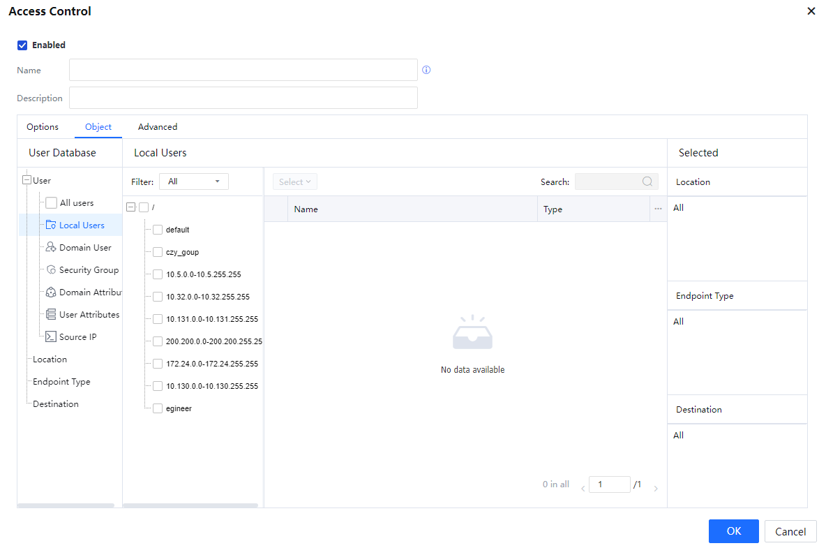Click the Security Group icon

pyautogui.click(x=51, y=270)
